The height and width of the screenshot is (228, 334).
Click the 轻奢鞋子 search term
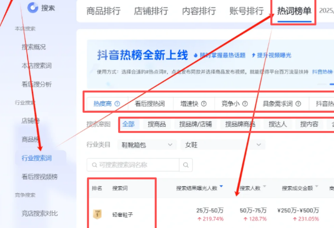pos(123,215)
